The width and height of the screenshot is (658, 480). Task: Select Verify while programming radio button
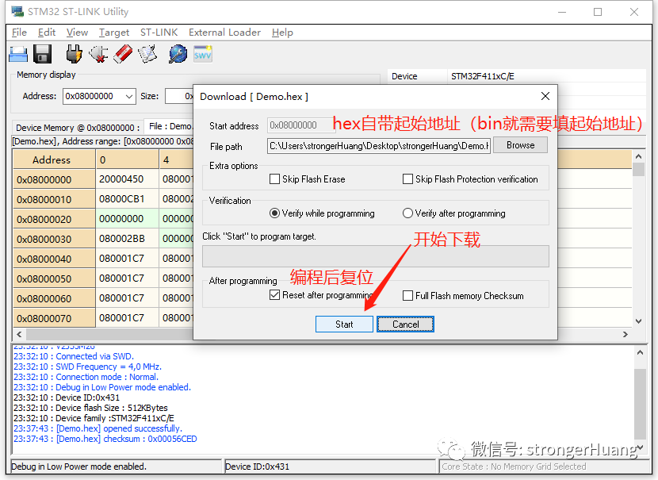pyautogui.click(x=274, y=213)
